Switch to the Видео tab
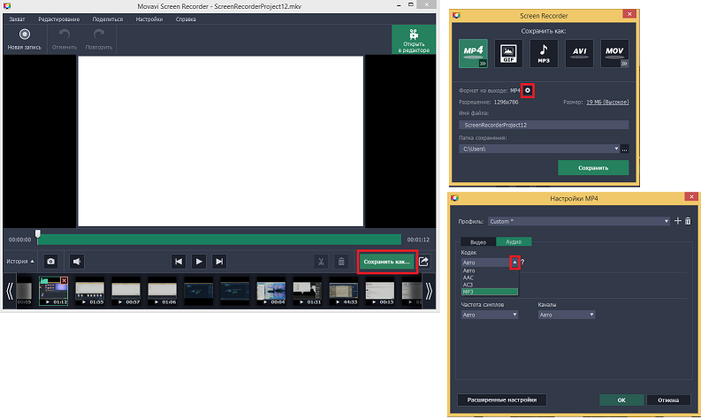Image resolution: width=701 pixels, height=419 pixels. (478, 242)
